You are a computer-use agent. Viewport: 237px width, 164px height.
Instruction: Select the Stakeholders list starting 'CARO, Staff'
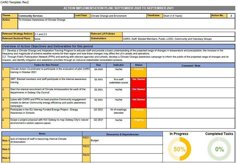179,39
